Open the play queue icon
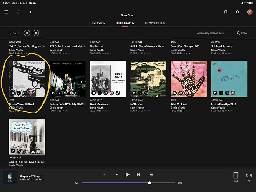The image size is (256, 192). [151, 175]
